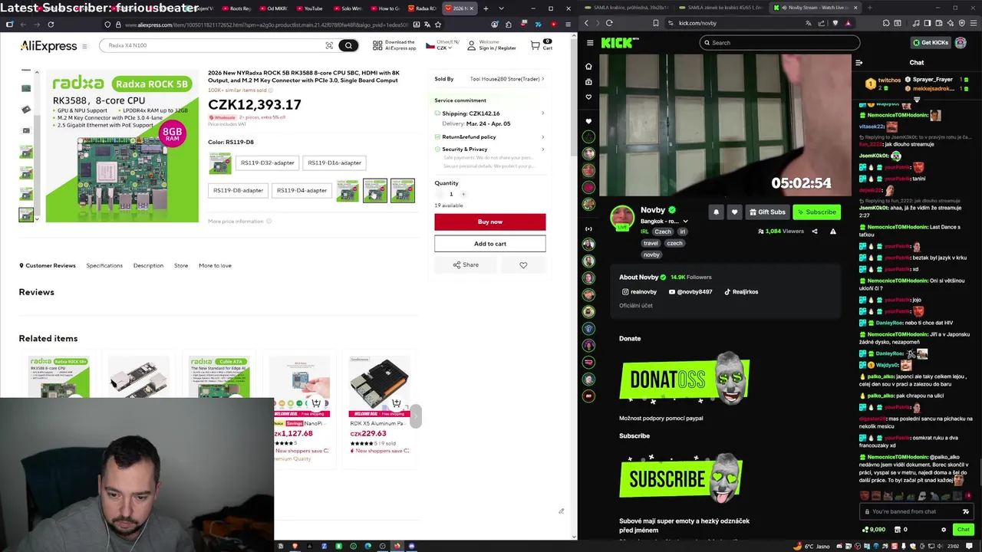
Task: Switch to the YouTube browser tab
Action: click(311, 8)
